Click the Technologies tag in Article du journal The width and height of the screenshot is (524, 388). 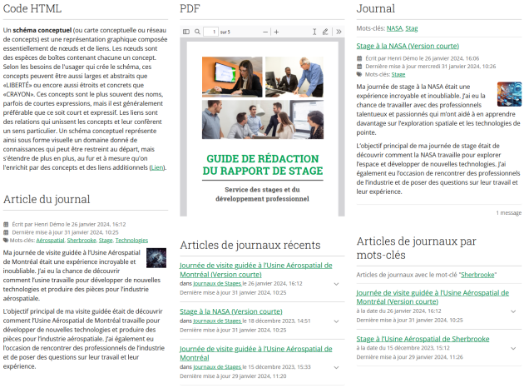tap(131, 240)
